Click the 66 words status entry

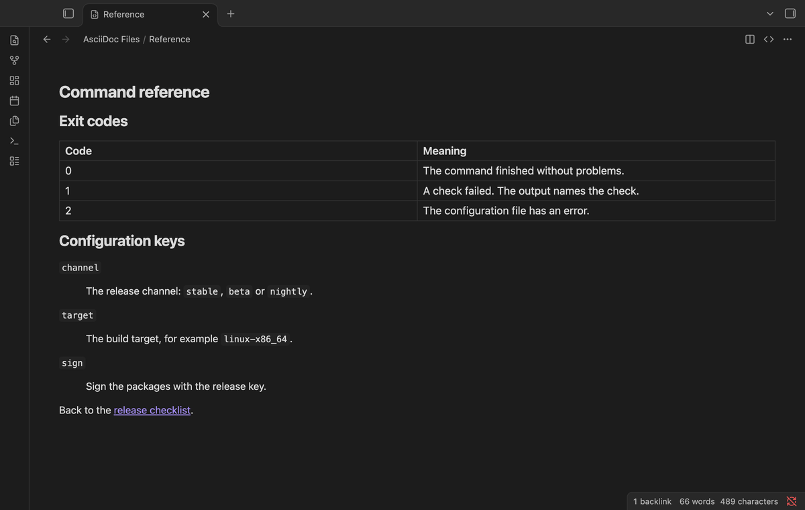tap(697, 501)
